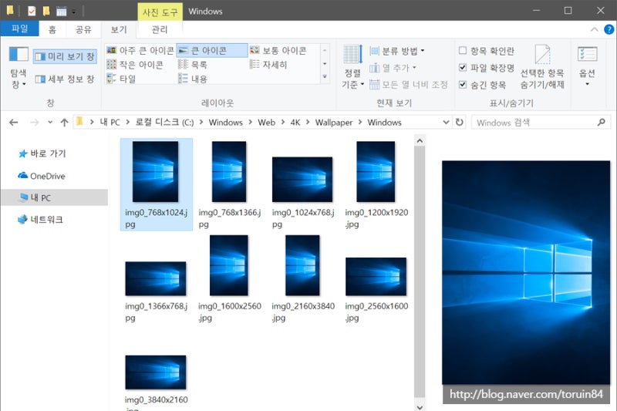The width and height of the screenshot is (617, 411).
Task: Select img0_1366x768.jpg thumbnail
Action: (x=156, y=278)
